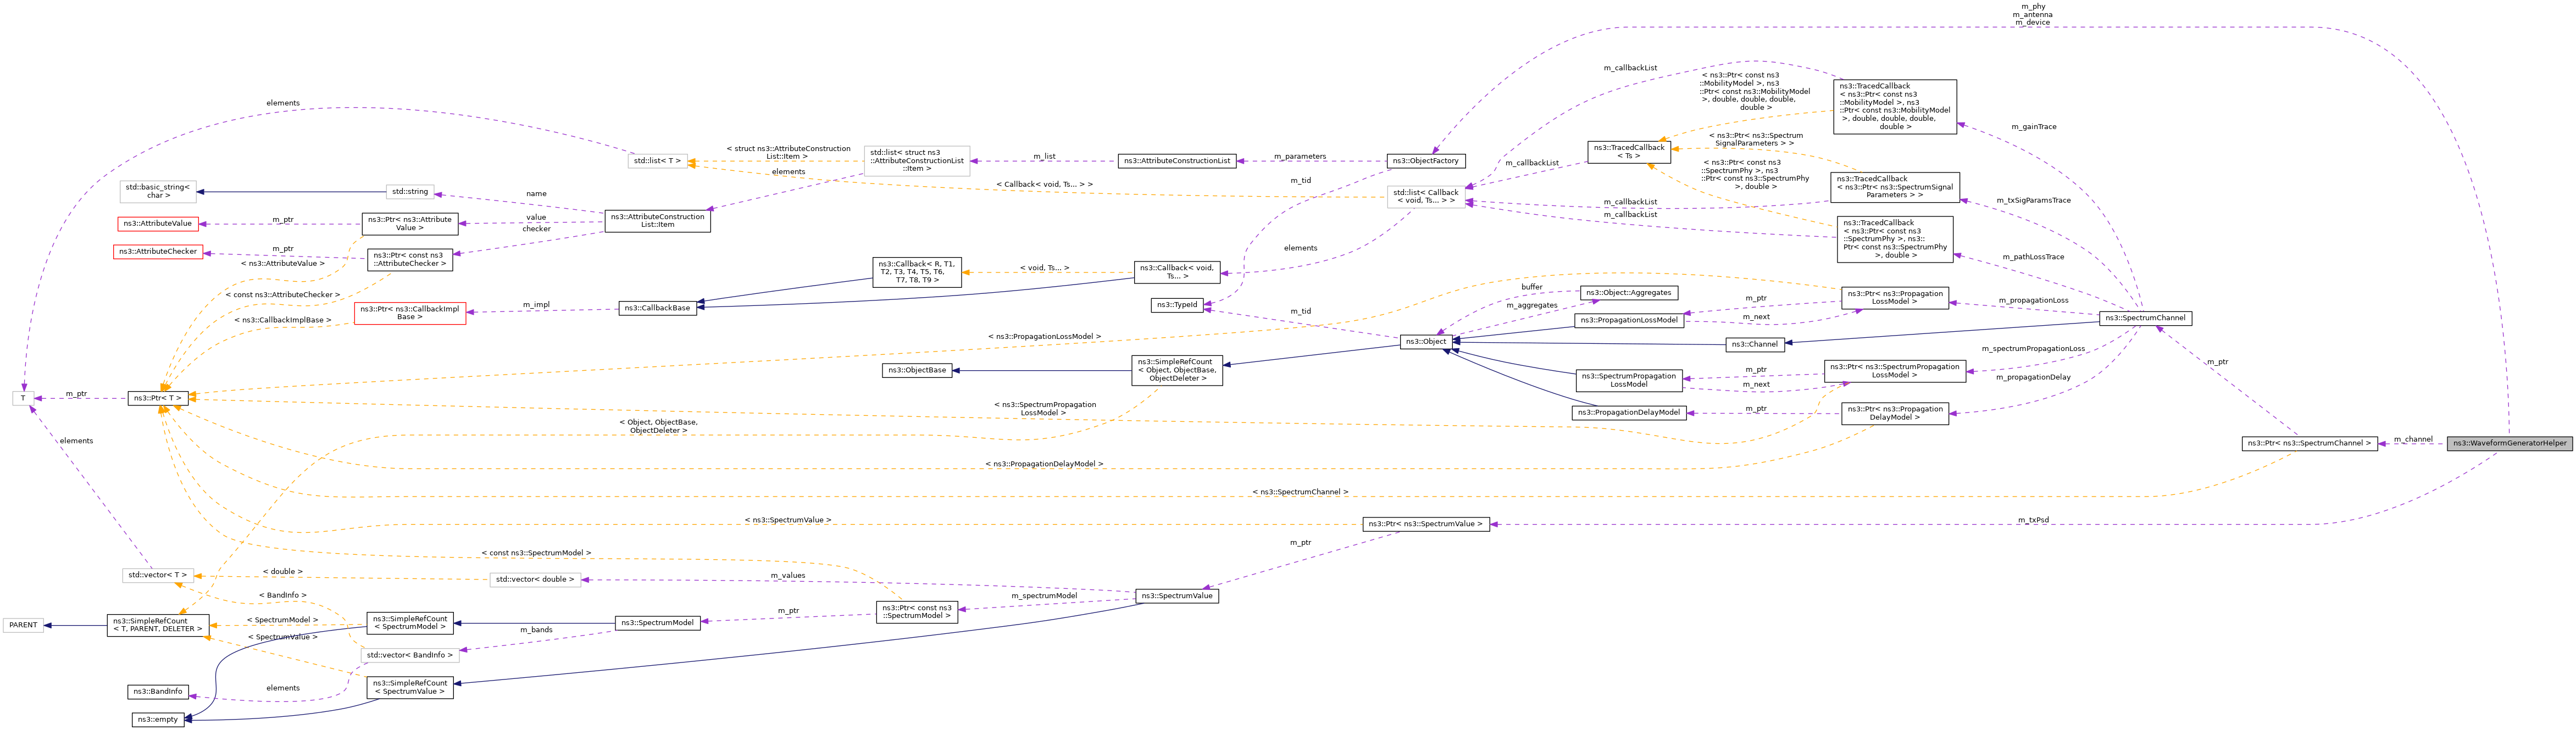Select the ns3::TypeId node
2576x730 pixels.
click(1176, 305)
